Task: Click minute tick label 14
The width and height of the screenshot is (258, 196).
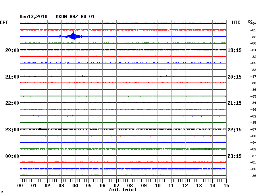Action: pyautogui.click(x=212, y=186)
